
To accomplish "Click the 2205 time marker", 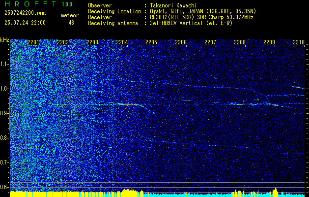I will pos(151,42).
